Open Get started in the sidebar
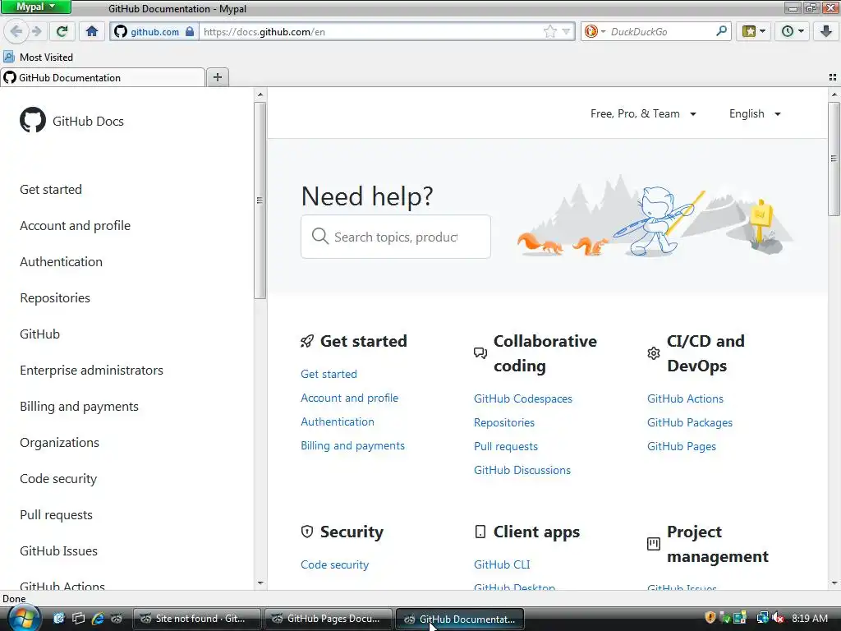841x631 pixels. pyautogui.click(x=51, y=190)
